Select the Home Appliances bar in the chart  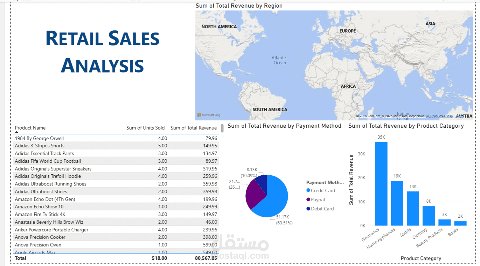point(397,203)
